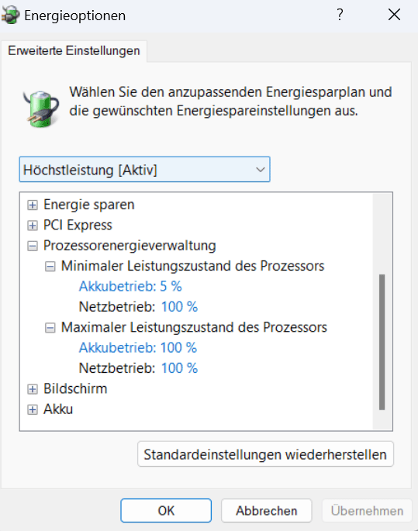Expand the Bildschirm node
This screenshot has height=531, width=418.
33,389
